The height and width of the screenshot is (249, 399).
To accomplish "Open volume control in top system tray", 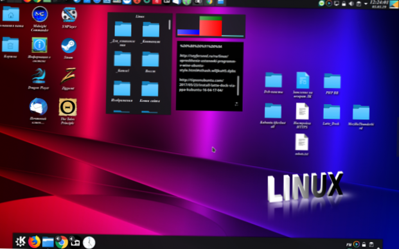I will [351, 4].
